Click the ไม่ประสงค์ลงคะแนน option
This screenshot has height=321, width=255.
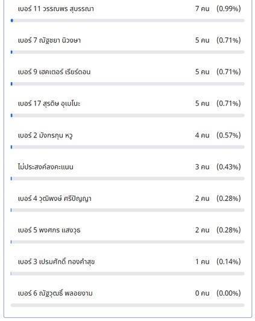coord(45,167)
